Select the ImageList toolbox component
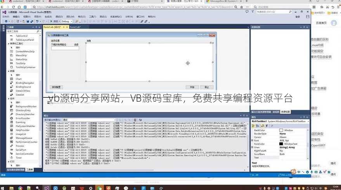 (21, 134)
